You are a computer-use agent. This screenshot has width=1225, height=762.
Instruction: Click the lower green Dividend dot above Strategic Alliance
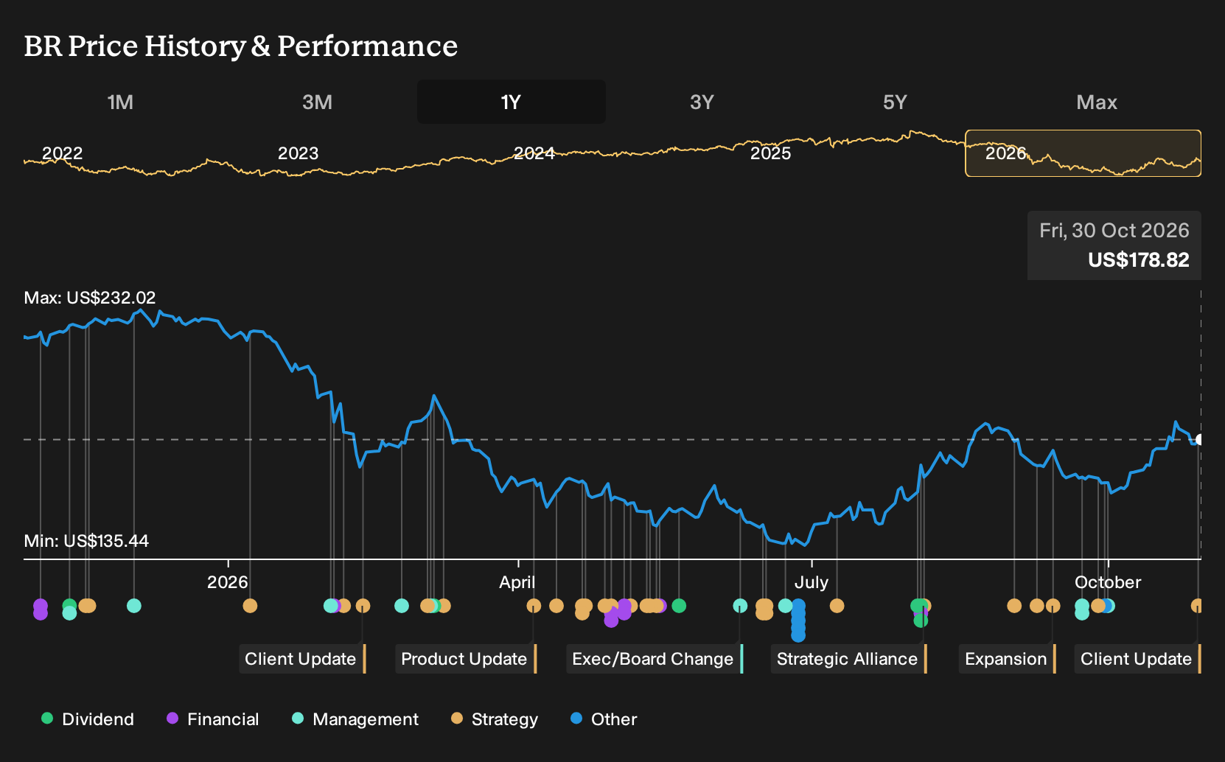[x=921, y=621]
